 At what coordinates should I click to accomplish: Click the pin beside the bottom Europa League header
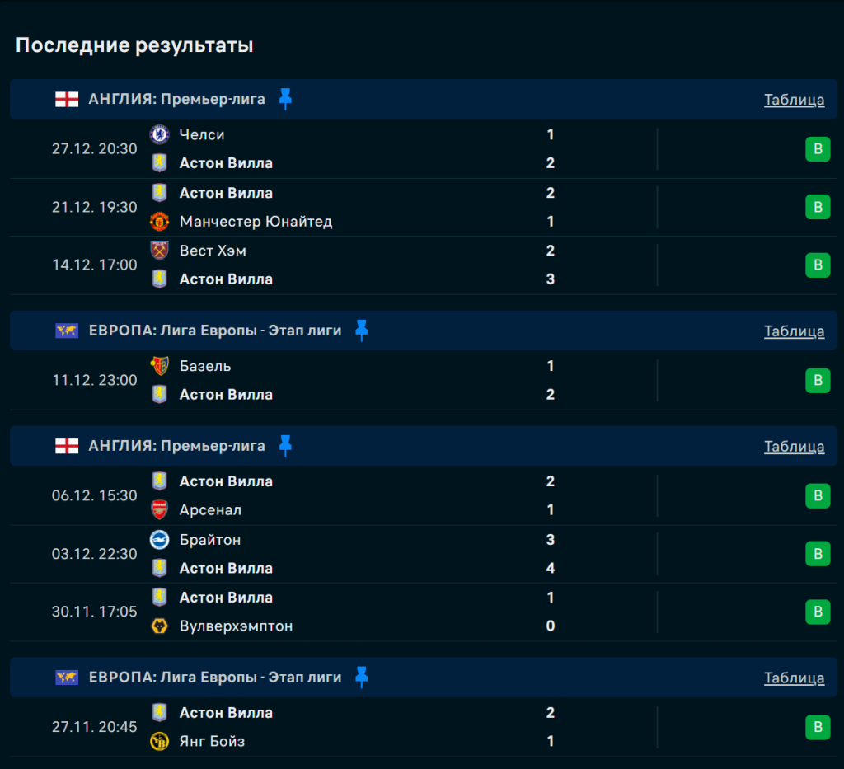tap(361, 678)
